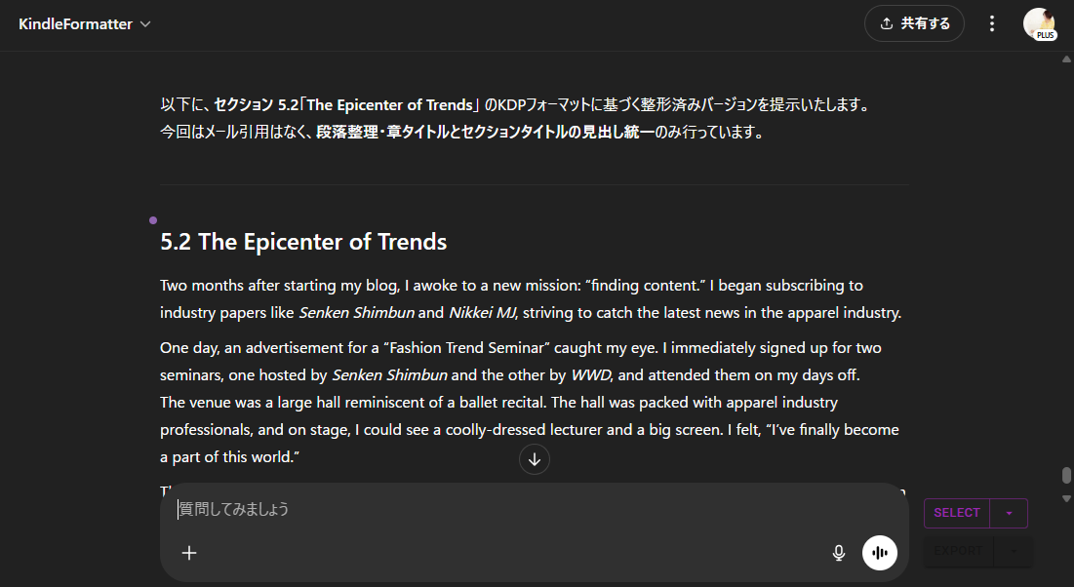
Task: Expand the SELECT button dropdown arrow
Action: [x=1009, y=513]
